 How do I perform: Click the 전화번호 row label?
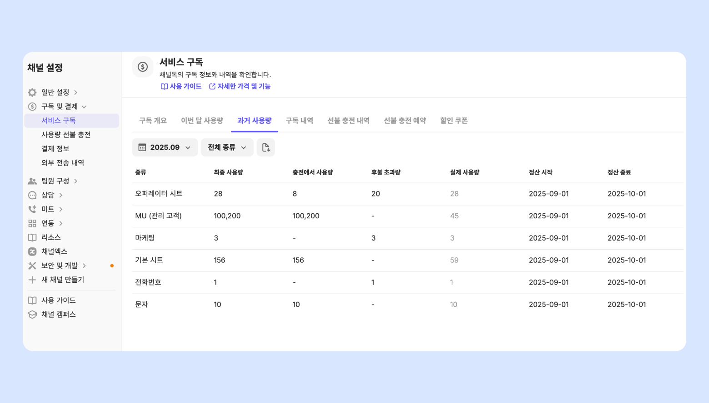(148, 282)
